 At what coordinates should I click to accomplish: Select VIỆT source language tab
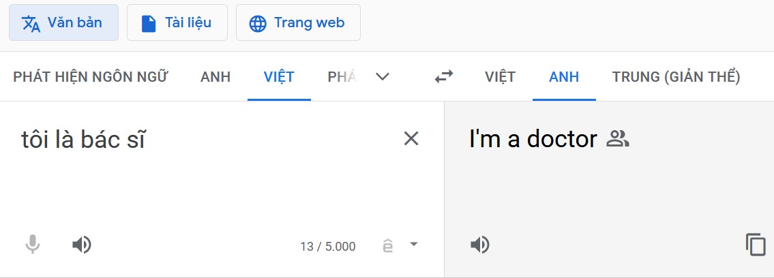(x=279, y=77)
